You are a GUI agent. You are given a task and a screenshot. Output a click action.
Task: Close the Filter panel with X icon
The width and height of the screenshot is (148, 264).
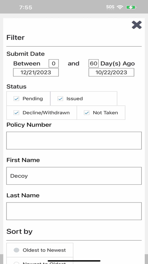point(137,25)
